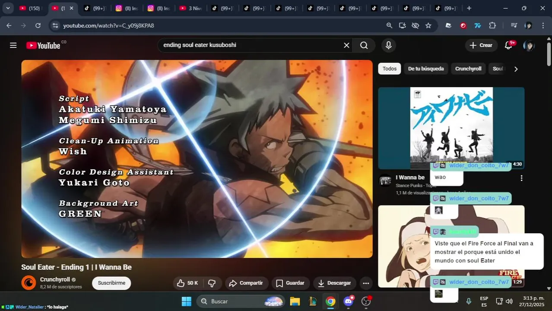Screen dimensions: 552x311
Task: Open the blue 7TV extension icon
Action: coord(478,26)
